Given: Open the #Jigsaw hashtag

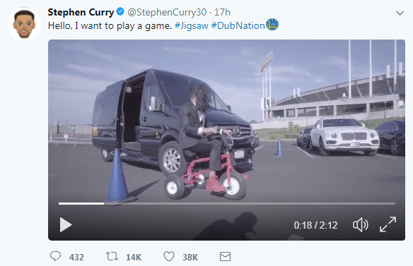Looking at the screenshot, I should pos(192,26).
